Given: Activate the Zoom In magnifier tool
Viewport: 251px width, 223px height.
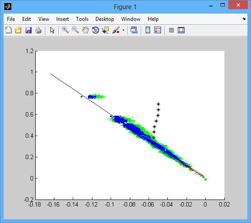Looking at the screenshot, I should (x=65, y=30).
